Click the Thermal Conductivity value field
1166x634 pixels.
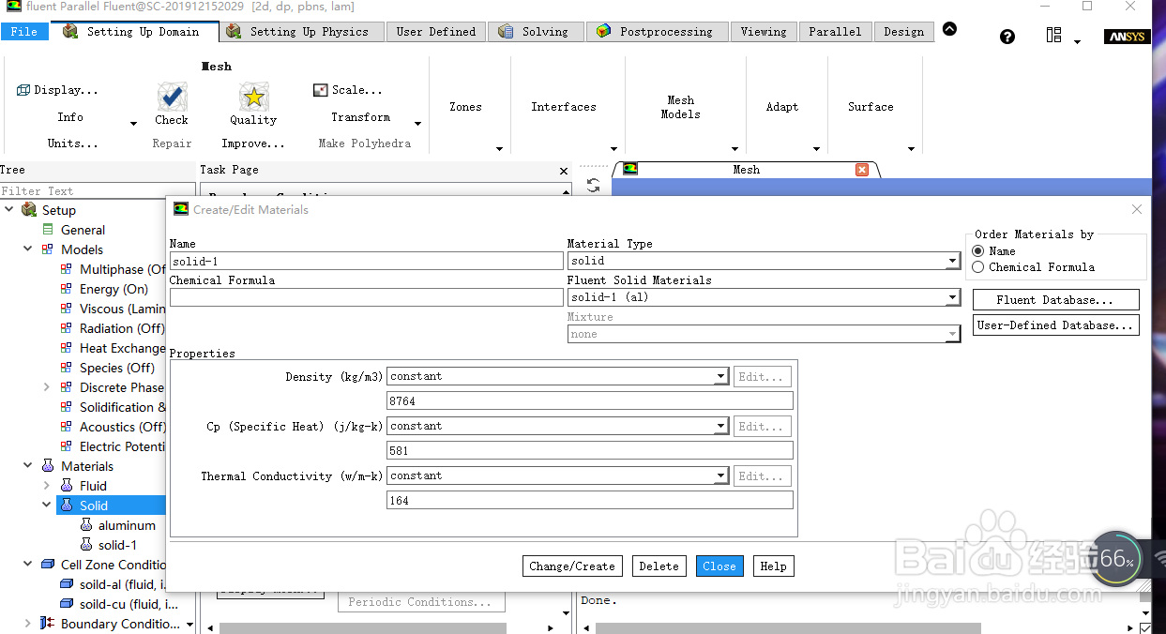pyautogui.click(x=590, y=501)
